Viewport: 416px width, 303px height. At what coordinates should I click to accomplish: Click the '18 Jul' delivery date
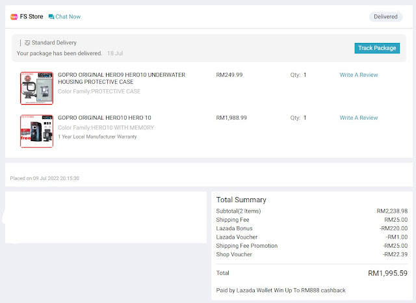click(115, 53)
